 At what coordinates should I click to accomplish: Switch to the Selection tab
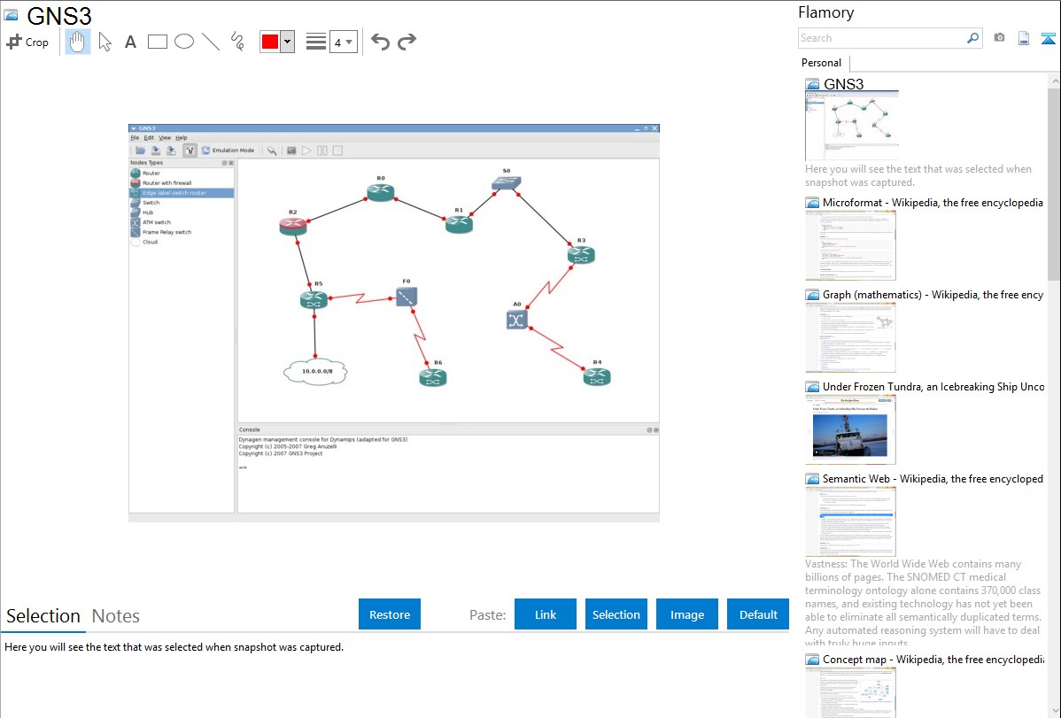43,616
